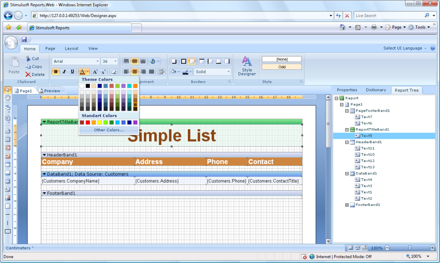Pick yellow in Standart Colors
440x263 pixels.
(99, 122)
